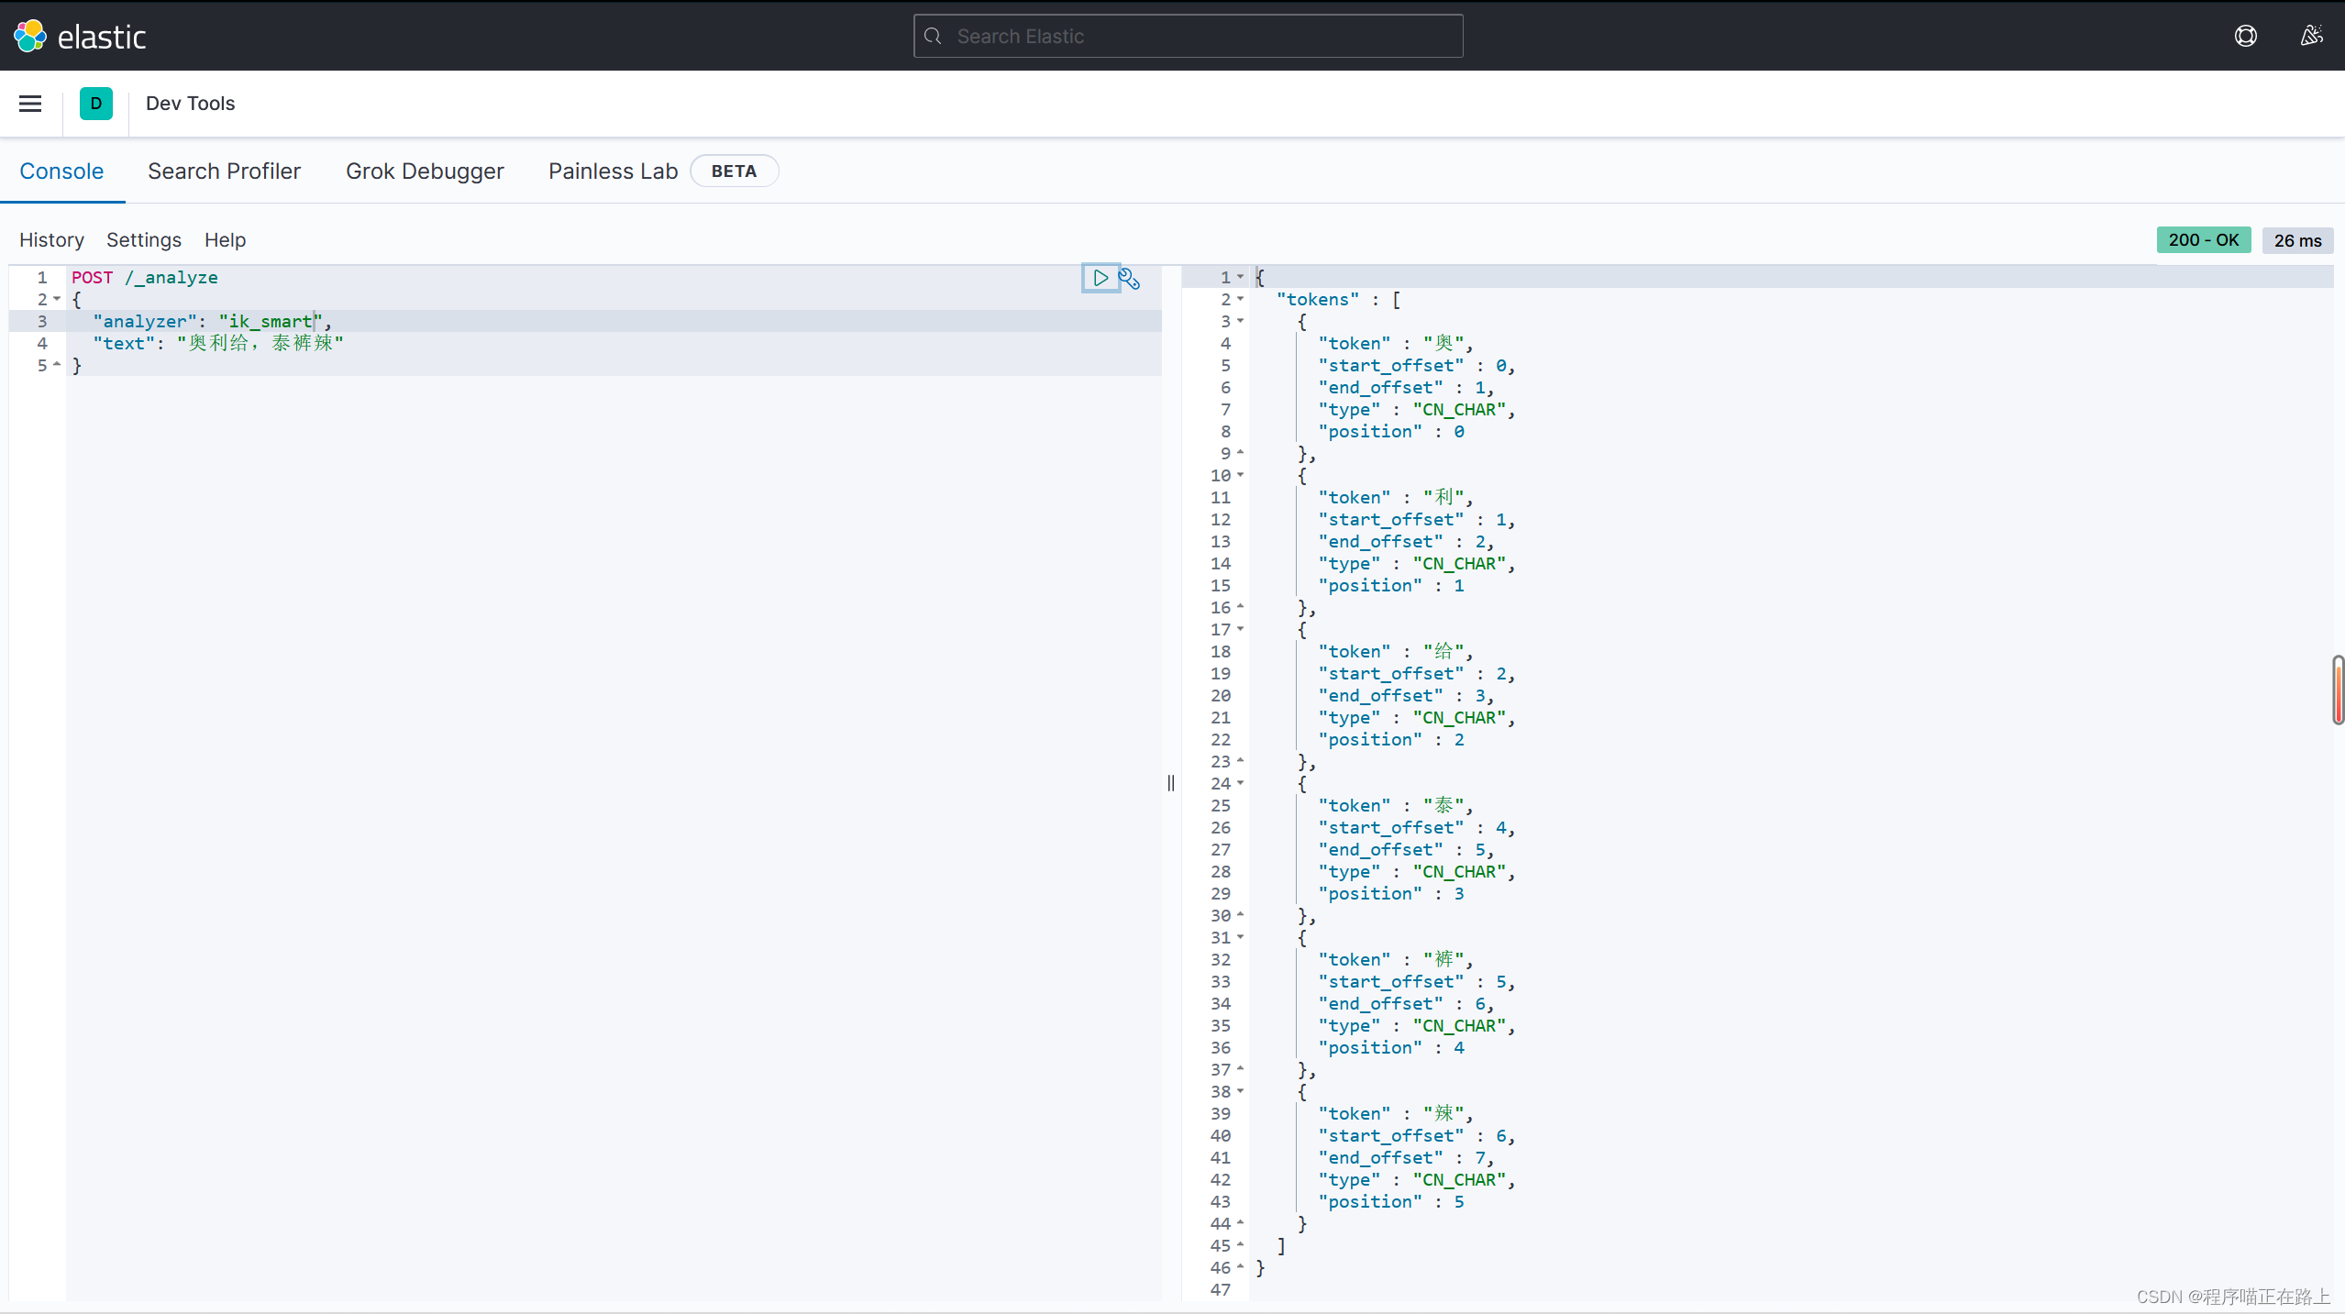Open the console History link
The width and height of the screenshot is (2345, 1314).
pos(51,240)
